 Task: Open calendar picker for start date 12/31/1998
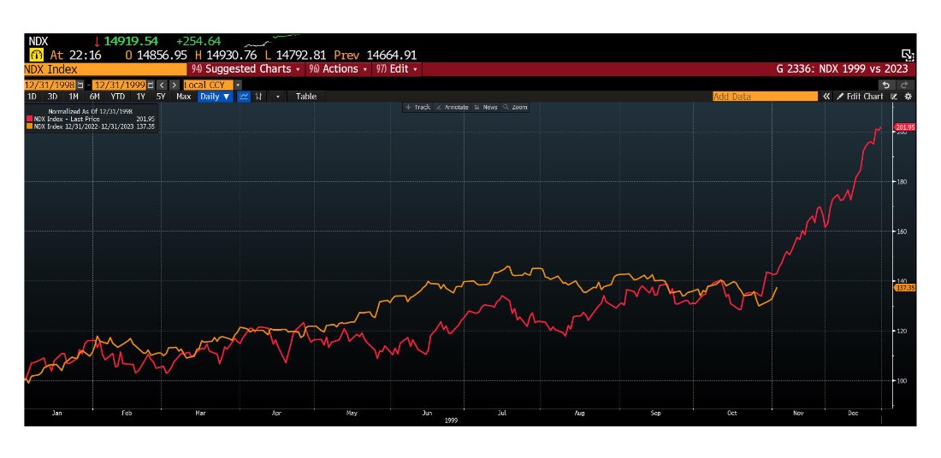[81, 85]
